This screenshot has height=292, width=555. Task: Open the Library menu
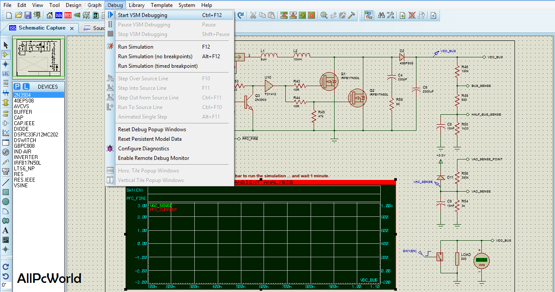pos(137,5)
